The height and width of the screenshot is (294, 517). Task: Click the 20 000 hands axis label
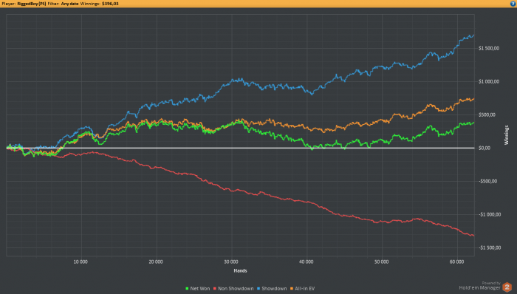point(156,261)
